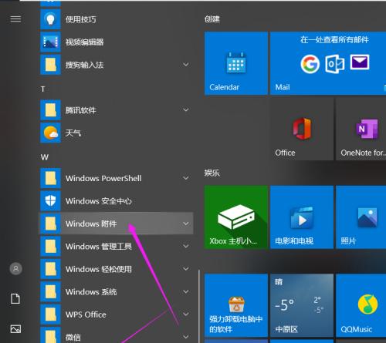Screen dimensions: 386x343
Task: Expand the 搜狗输入法 folder chevron
Action: [x=186, y=65]
